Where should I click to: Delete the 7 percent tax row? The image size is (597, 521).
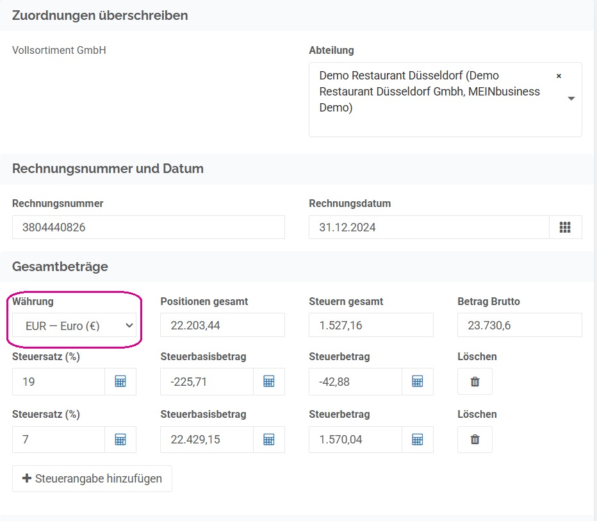[475, 440]
